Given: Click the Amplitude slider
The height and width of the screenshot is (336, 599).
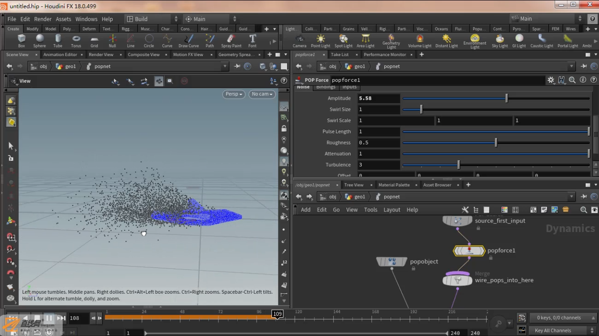Looking at the screenshot, I should point(496,98).
